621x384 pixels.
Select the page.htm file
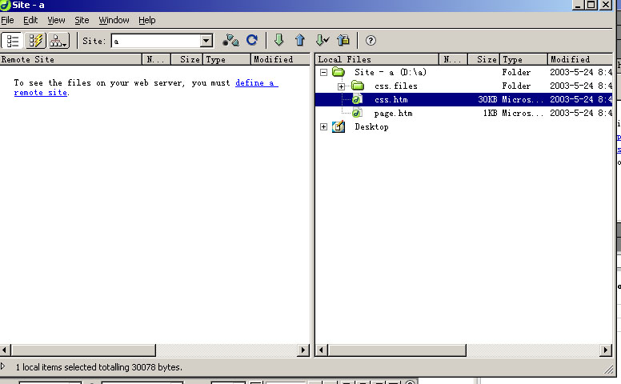tap(393, 114)
